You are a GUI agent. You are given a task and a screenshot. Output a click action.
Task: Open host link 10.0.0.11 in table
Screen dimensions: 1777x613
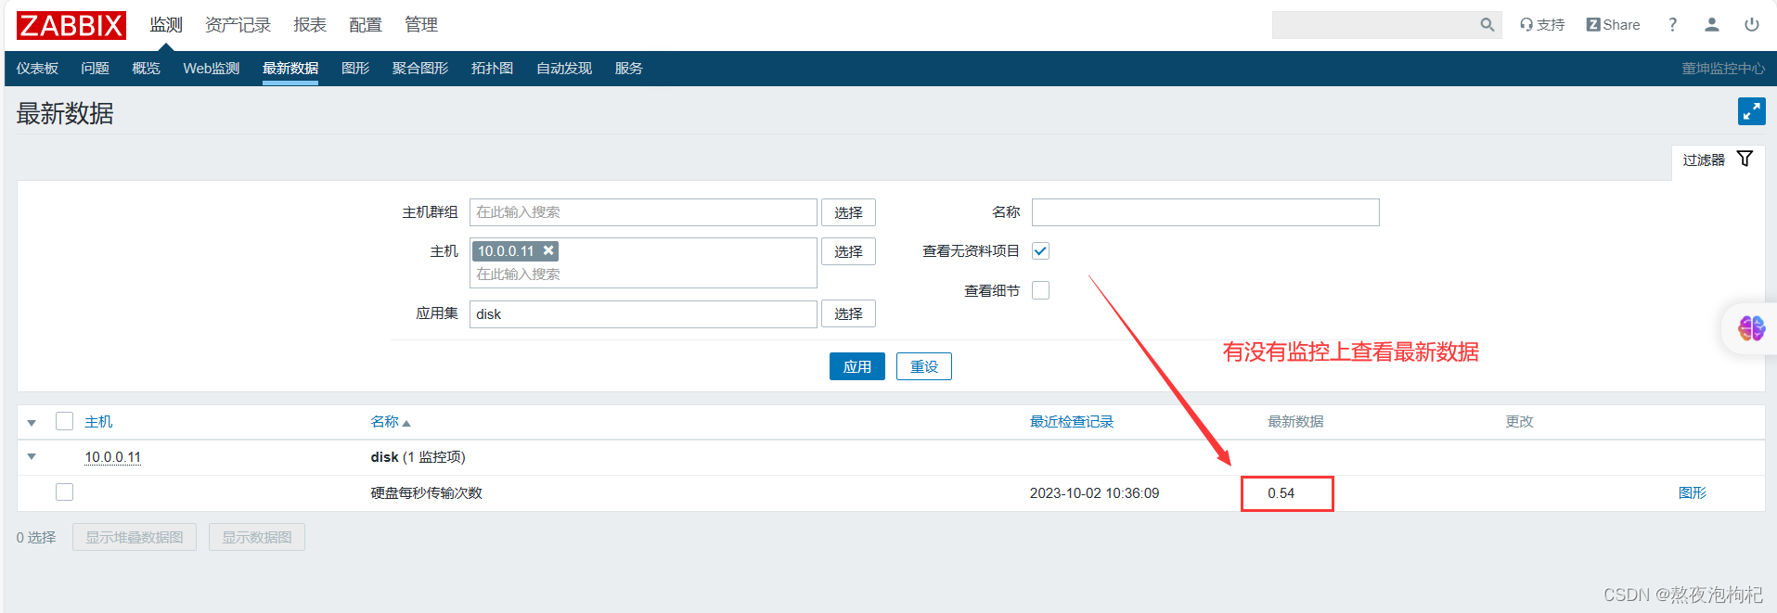pyautogui.click(x=112, y=457)
